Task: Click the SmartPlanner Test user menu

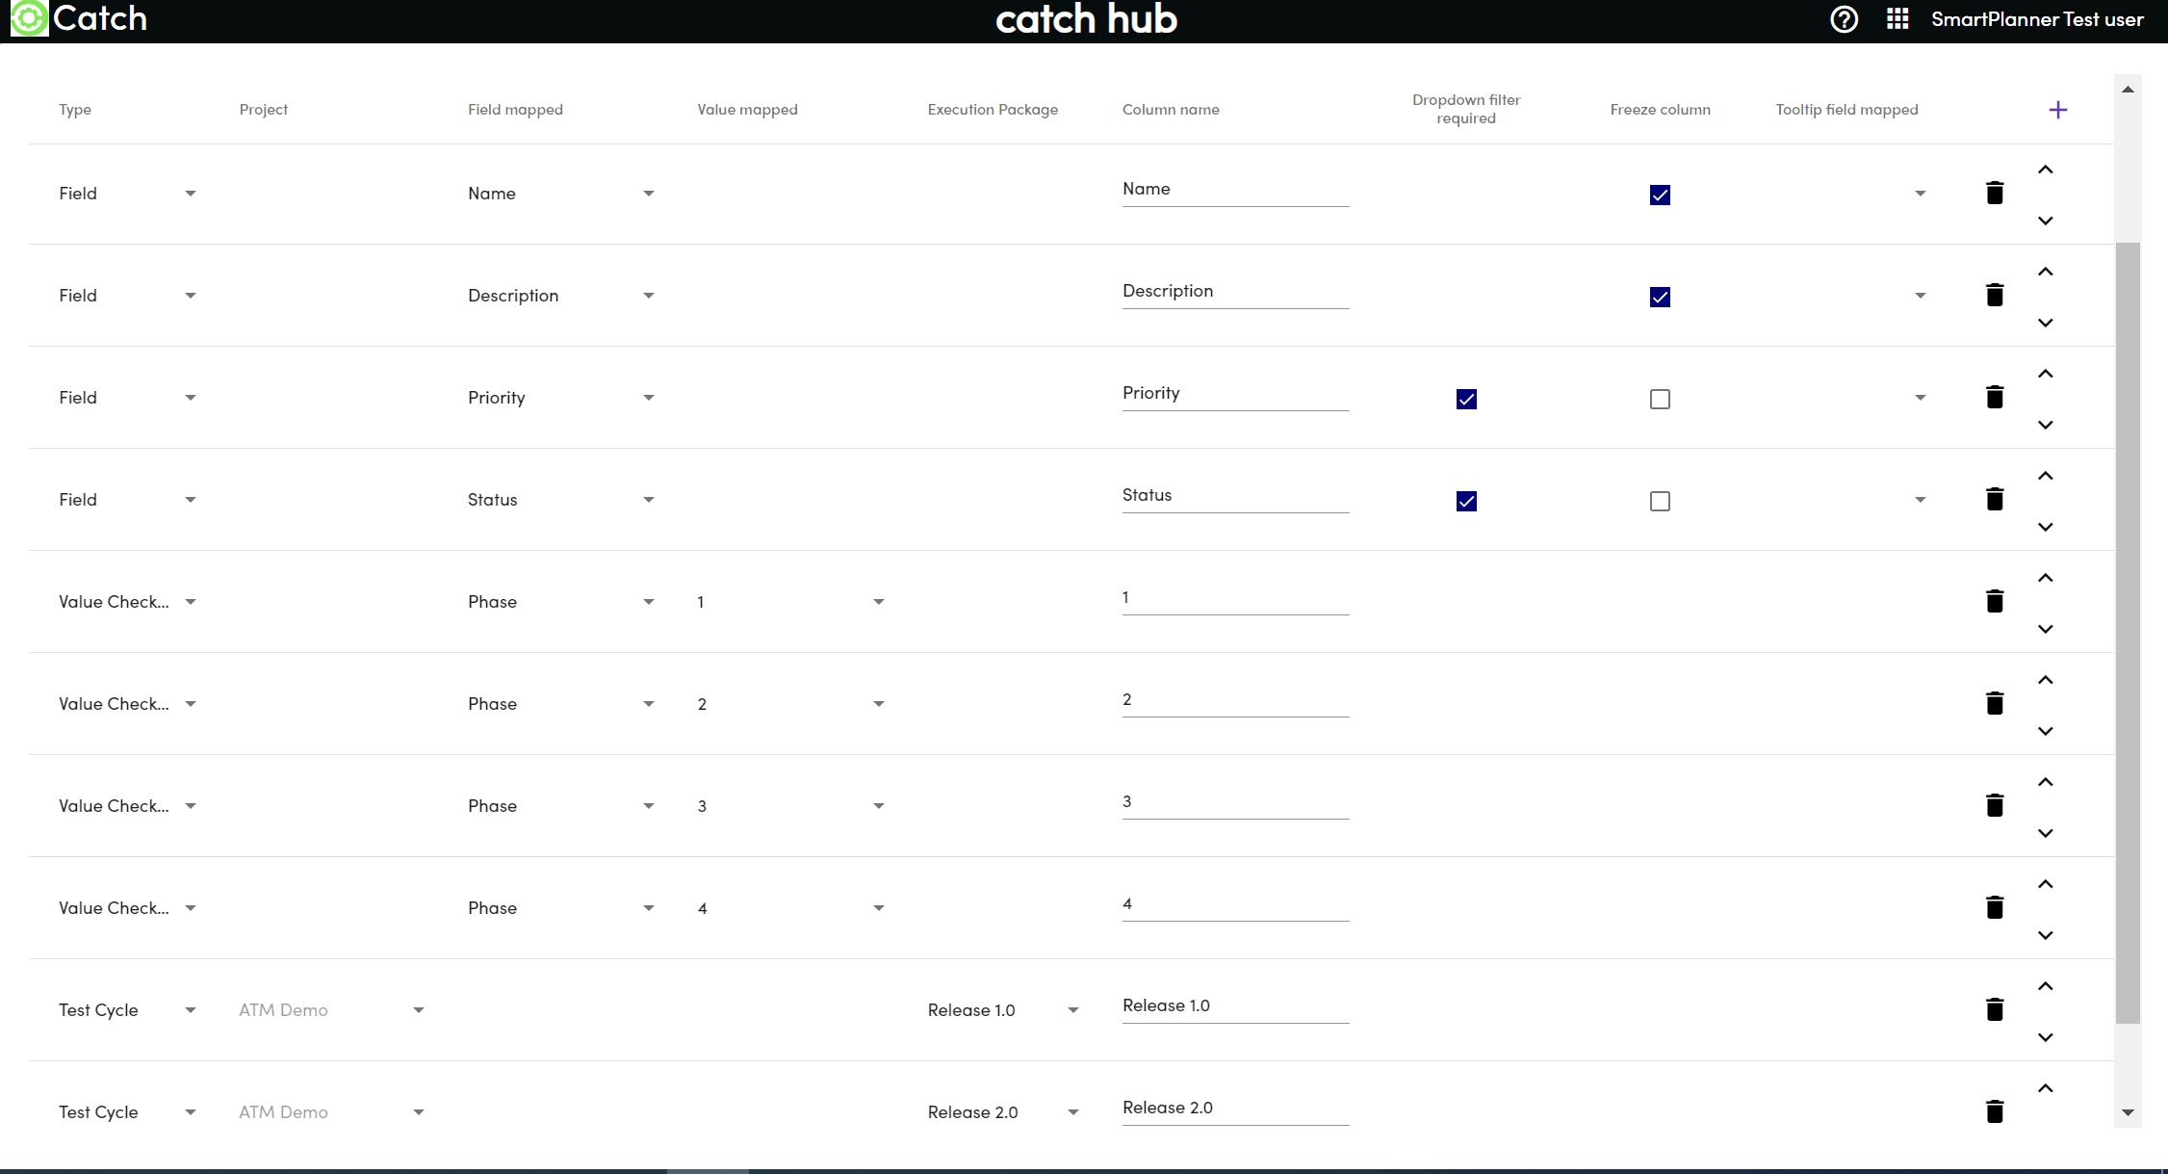Action: tap(2036, 19)
